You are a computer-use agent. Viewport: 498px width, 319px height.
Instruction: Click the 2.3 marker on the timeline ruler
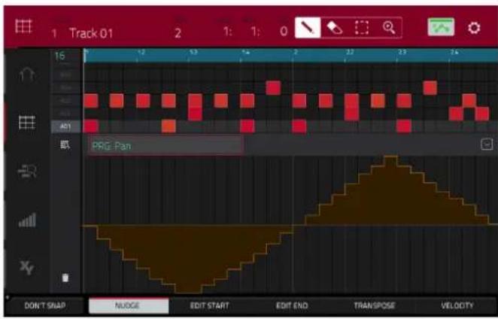402,53
